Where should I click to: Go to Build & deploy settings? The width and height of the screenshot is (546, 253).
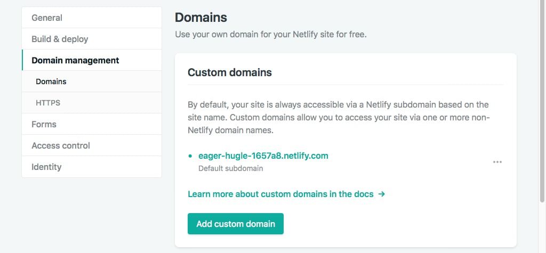pos(60,39)
